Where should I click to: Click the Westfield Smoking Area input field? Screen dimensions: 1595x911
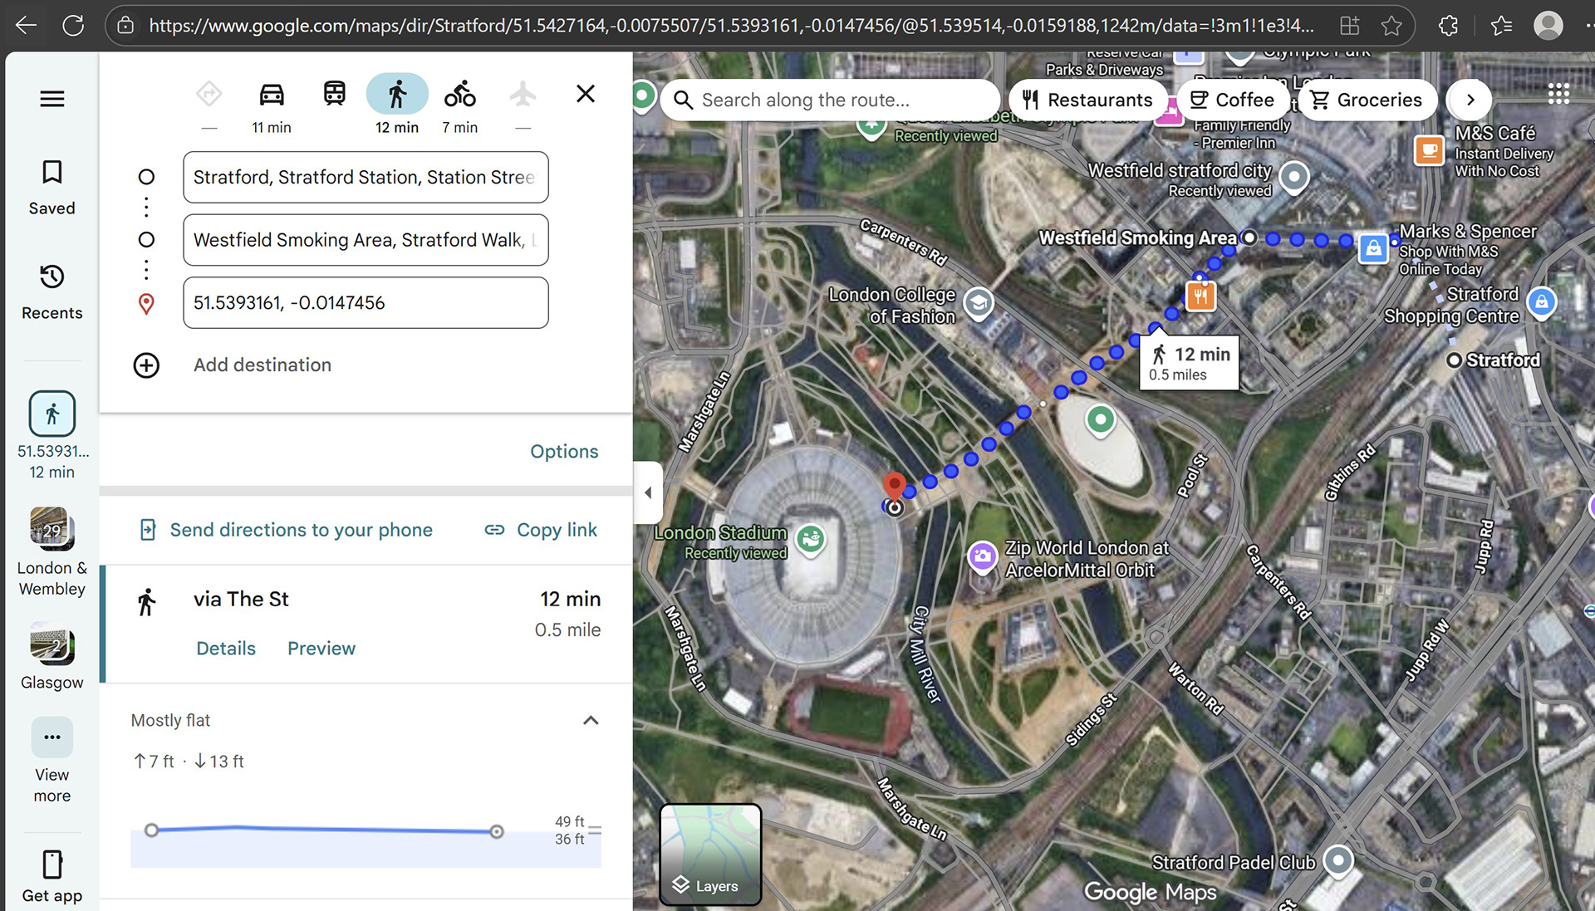[365, 240]
